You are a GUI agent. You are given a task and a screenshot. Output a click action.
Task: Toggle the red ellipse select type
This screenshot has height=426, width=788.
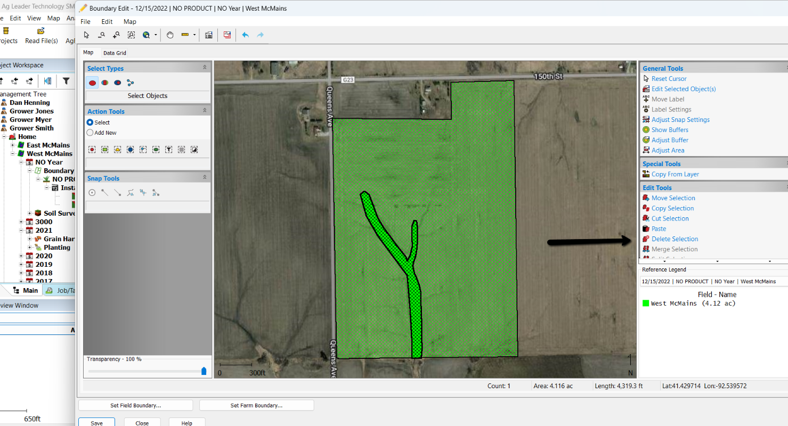point(93,83)
